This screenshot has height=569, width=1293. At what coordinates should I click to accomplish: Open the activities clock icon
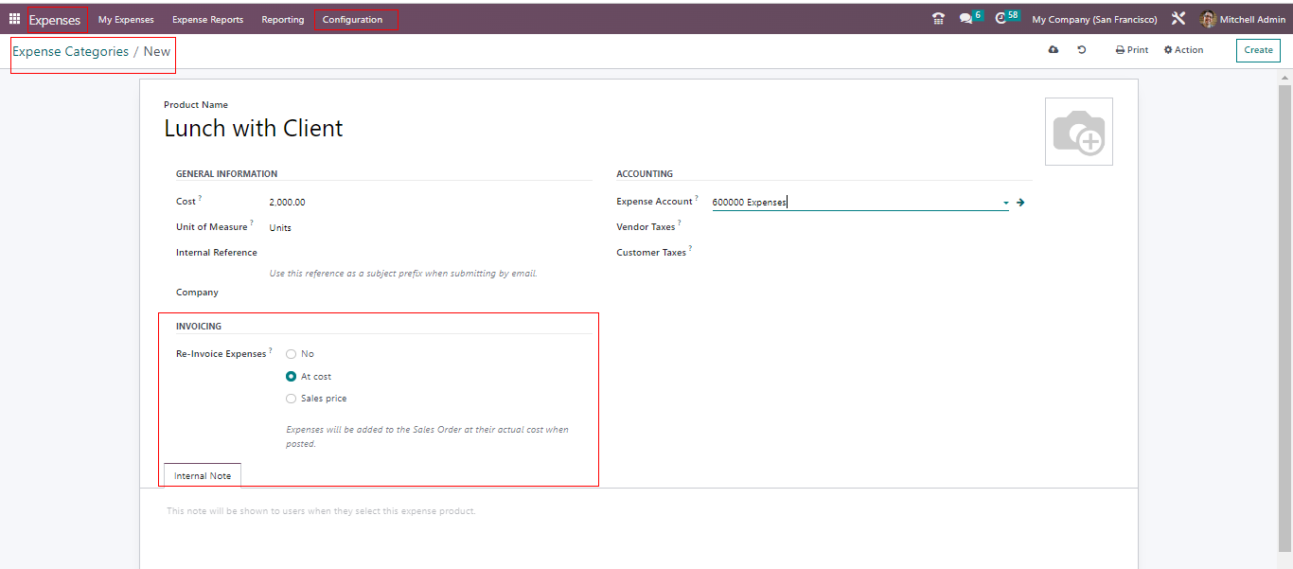(x=1001, y=19)
